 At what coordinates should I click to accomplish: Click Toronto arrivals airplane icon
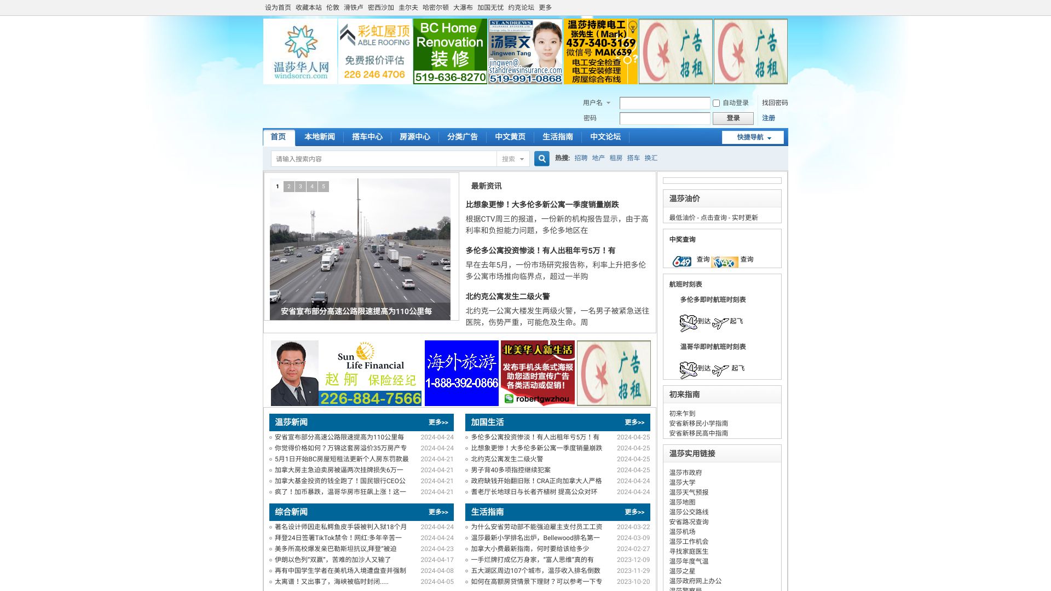pos(688,323)
